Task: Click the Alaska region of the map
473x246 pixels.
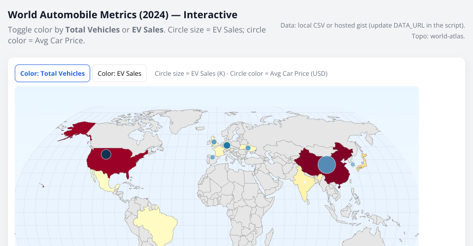Action: click(x=78, y=130)
